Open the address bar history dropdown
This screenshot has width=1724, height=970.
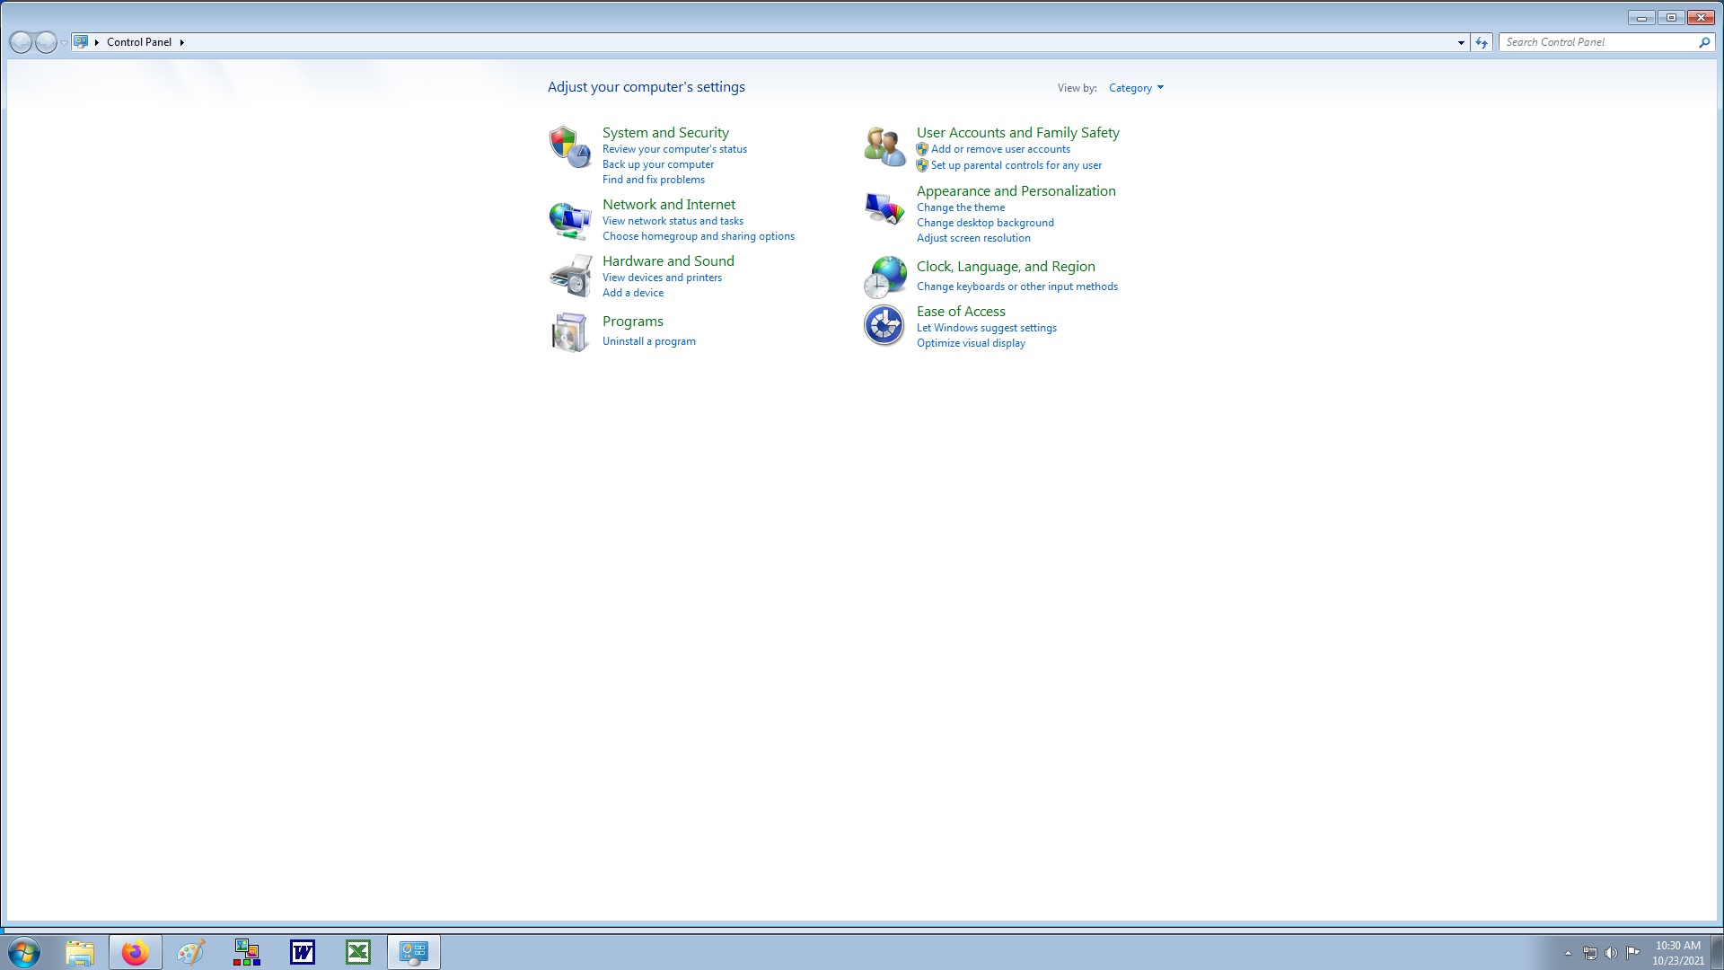tap(1461, 42)
